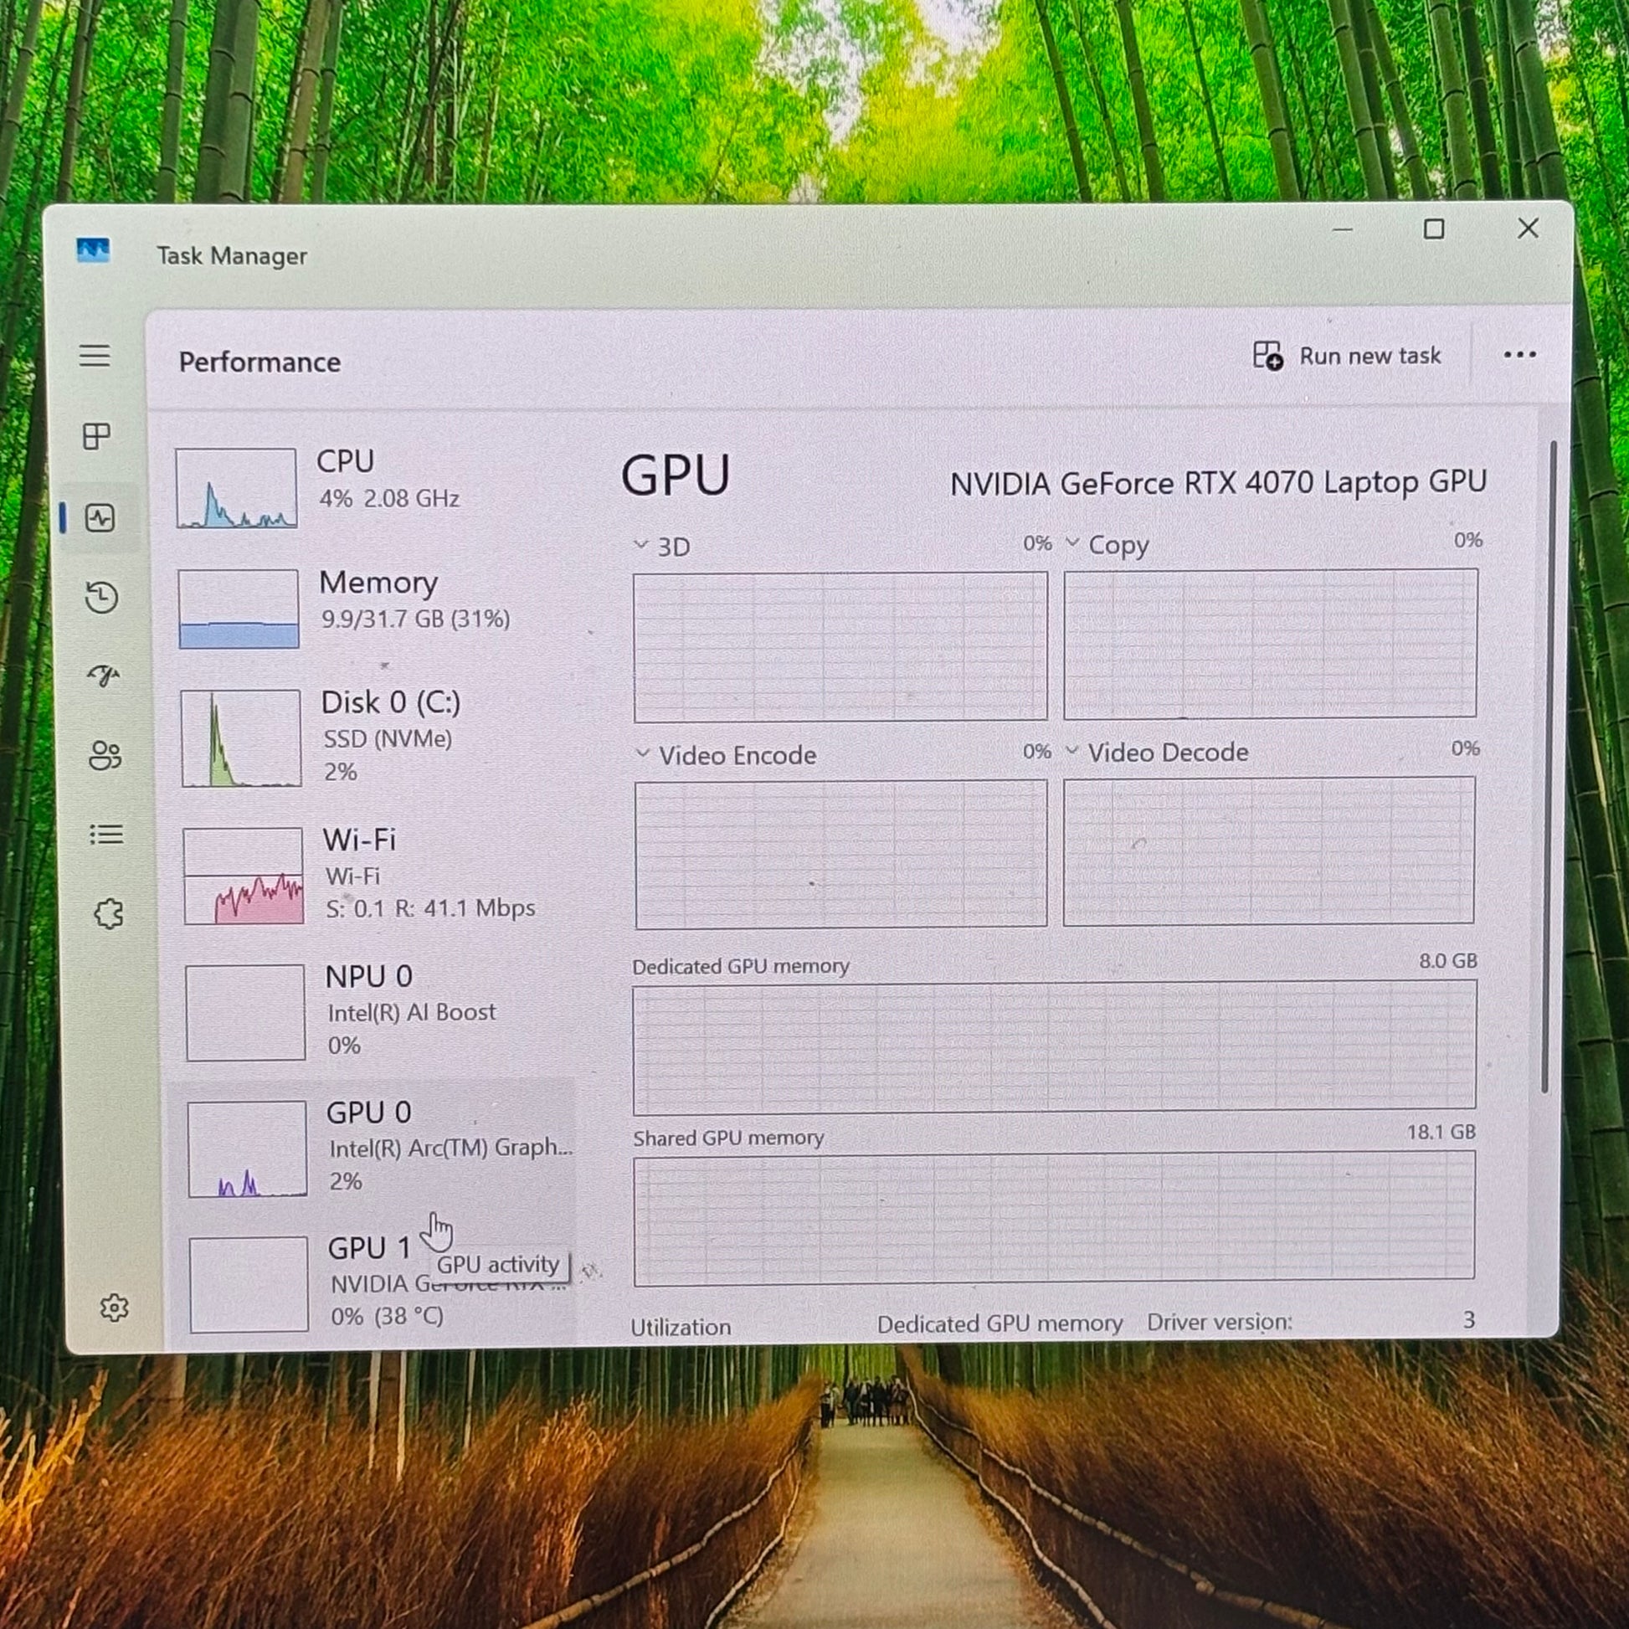Go to Processes page icon
The width and height of the screenshot is (1629, 1629).
[x=97, y=436]
